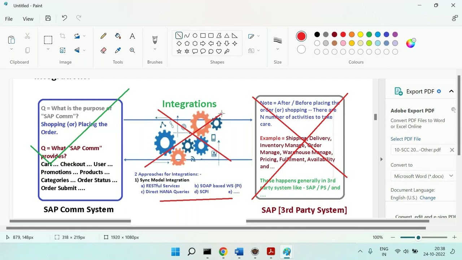Click the zoom slider handle
The image size is (462, 260).
click(x=418, y=237)
